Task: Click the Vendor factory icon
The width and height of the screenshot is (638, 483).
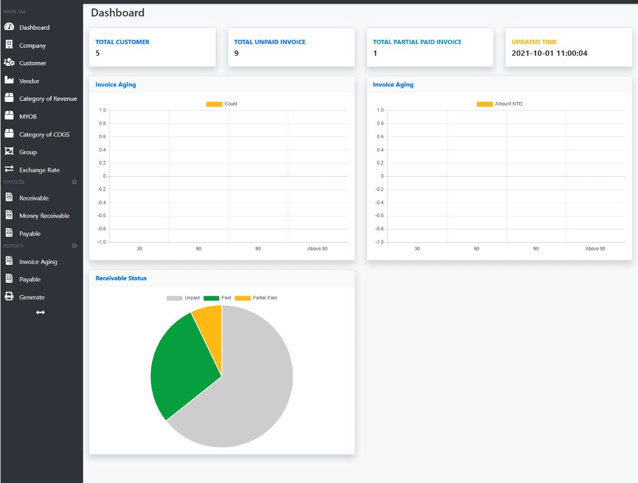Action: [9, 81]
